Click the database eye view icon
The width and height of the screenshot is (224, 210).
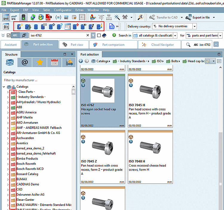click(x=83, y=26)
